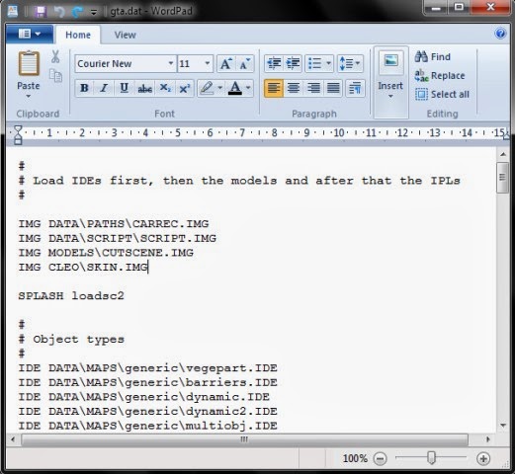
Task: Click the Insert picture icon
Action: pos(391,61)
